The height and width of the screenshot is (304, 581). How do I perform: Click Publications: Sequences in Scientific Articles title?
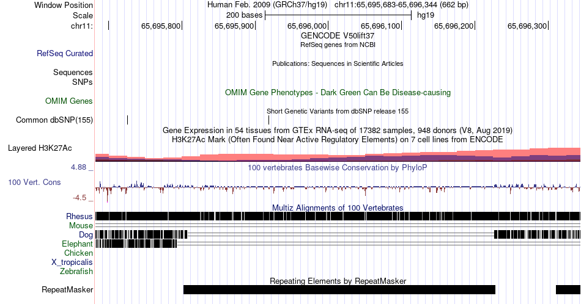point(338,63)
